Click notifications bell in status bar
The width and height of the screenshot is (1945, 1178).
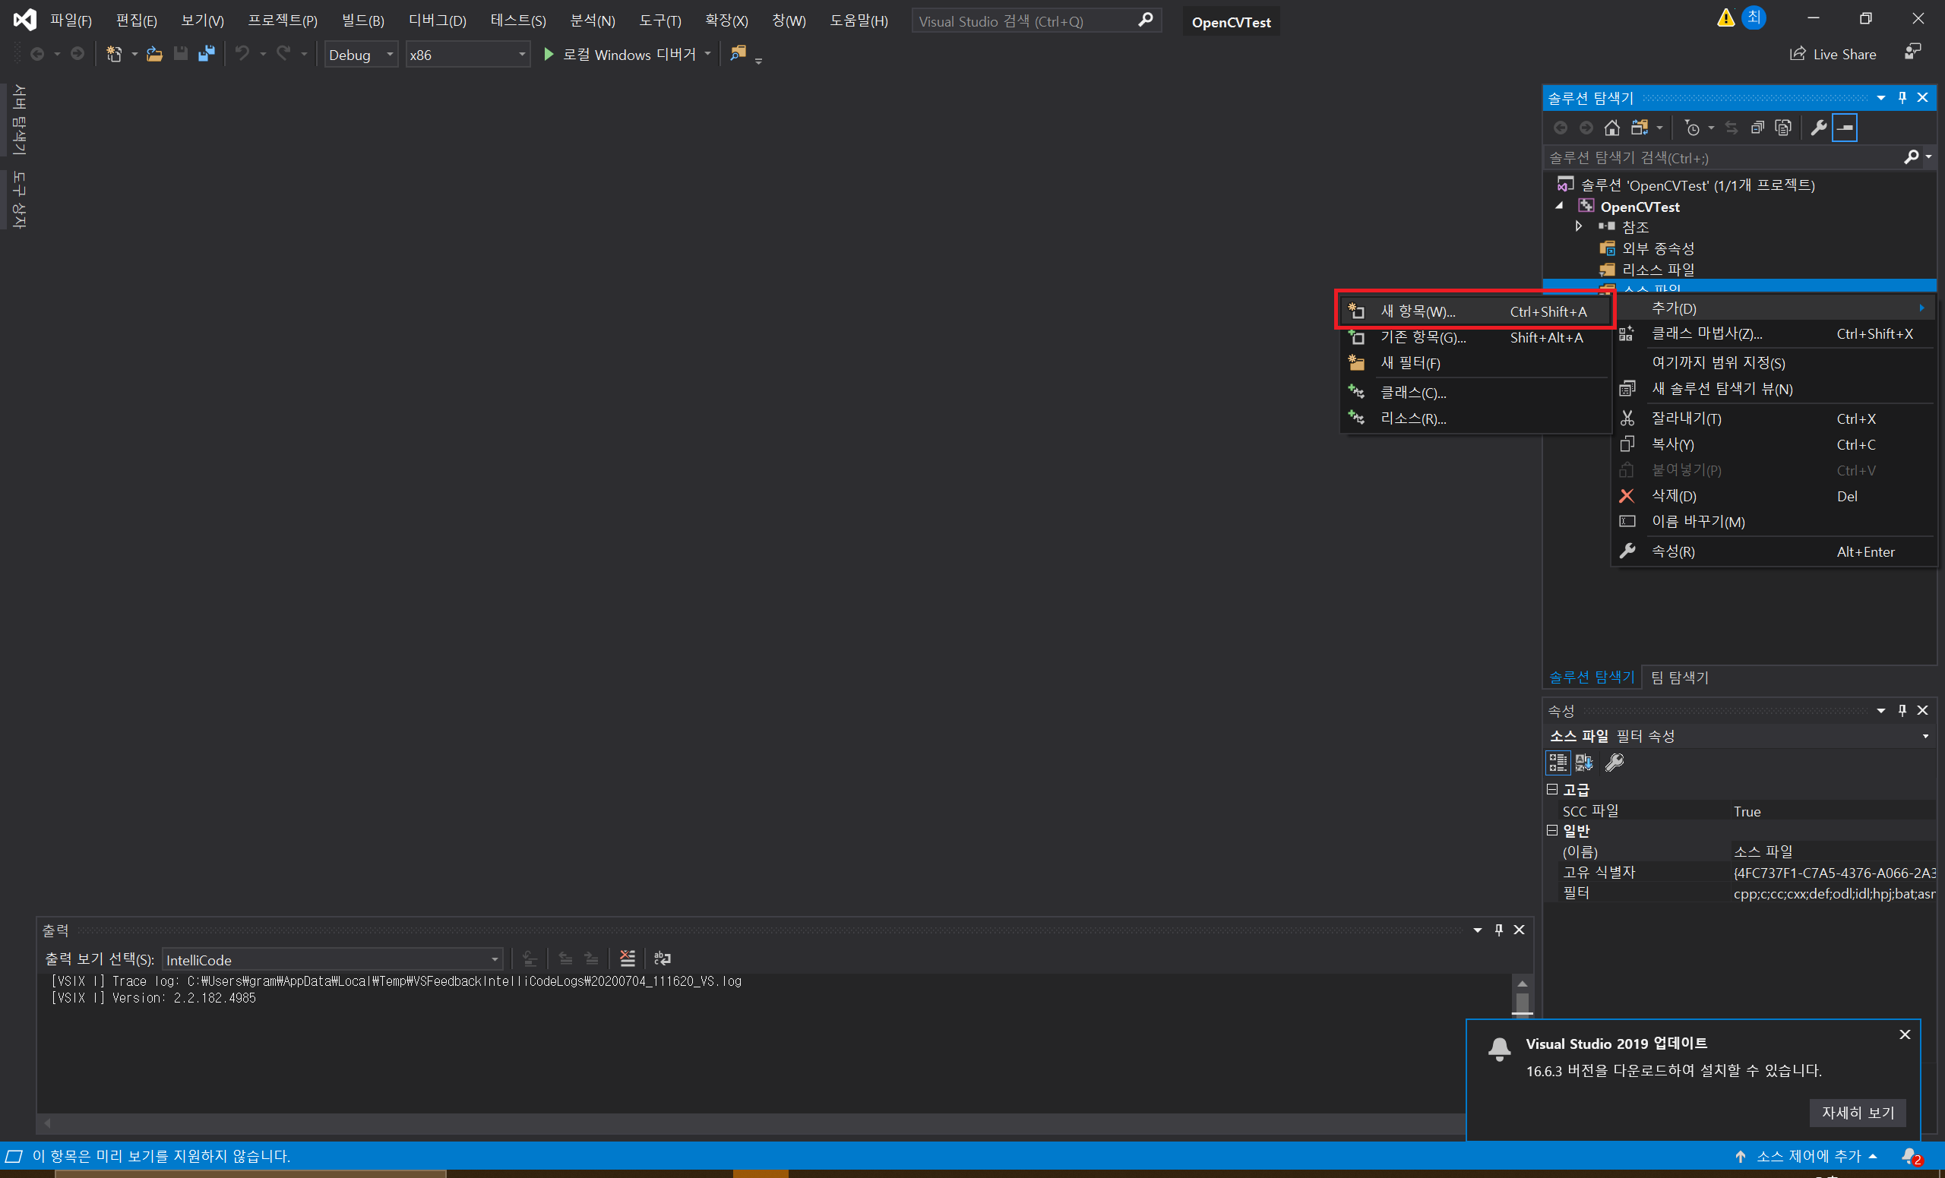[1909, 1157]
